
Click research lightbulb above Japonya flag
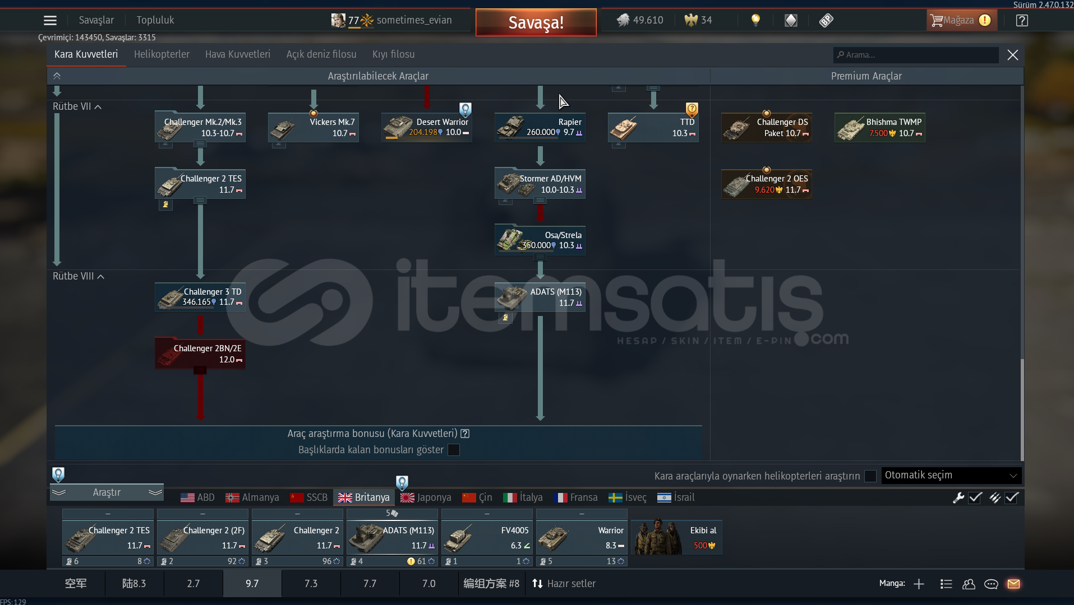click(x=402, y=482)
